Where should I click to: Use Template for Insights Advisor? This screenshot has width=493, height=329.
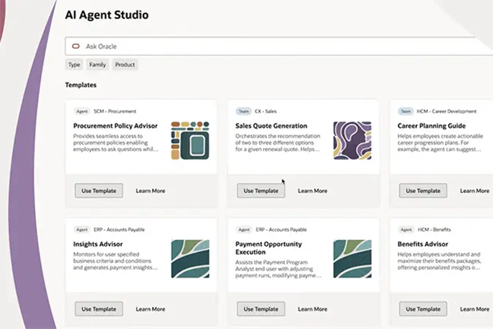(99, 309)
